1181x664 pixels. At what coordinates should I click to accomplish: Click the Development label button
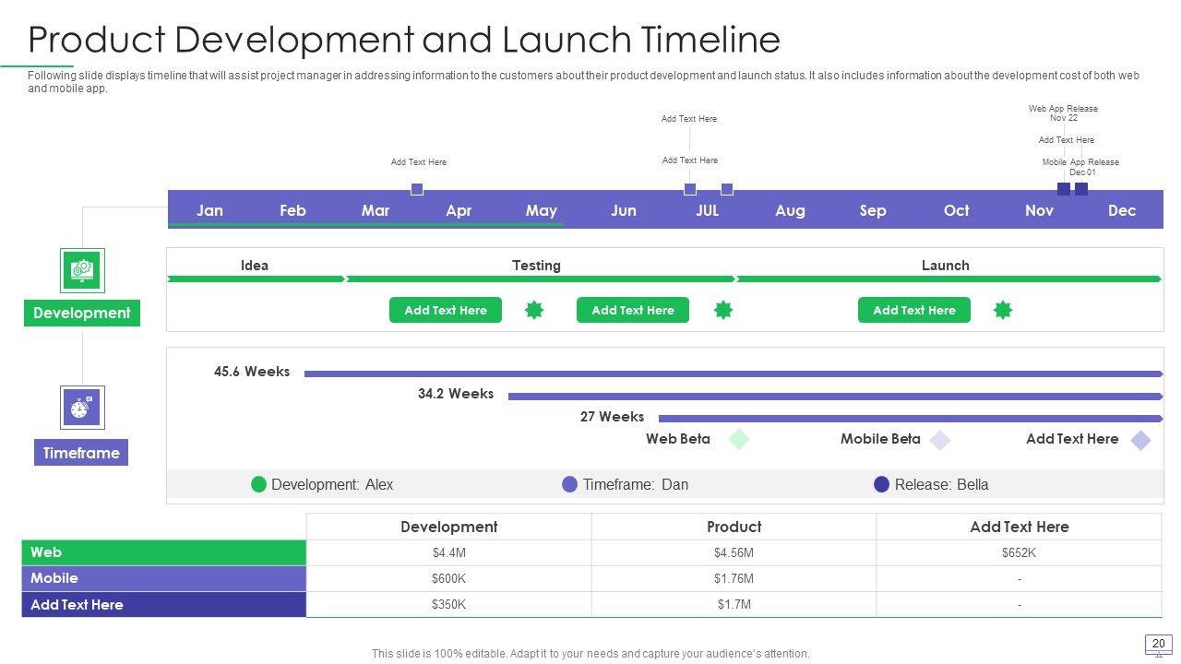pos(82,314)
